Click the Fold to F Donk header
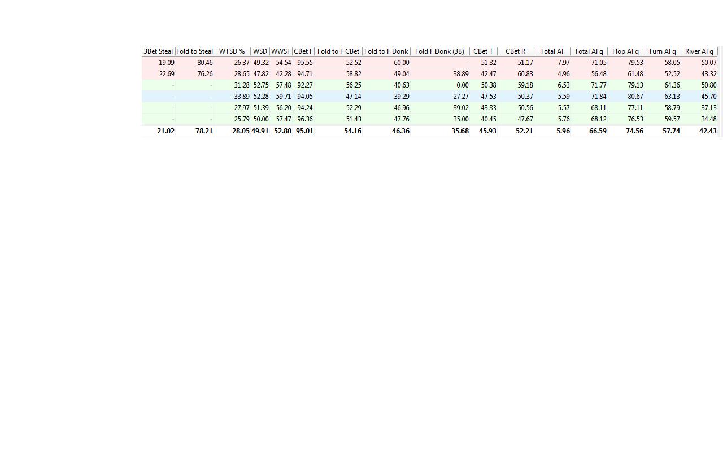The image size is (723, 452). (386, 51)
